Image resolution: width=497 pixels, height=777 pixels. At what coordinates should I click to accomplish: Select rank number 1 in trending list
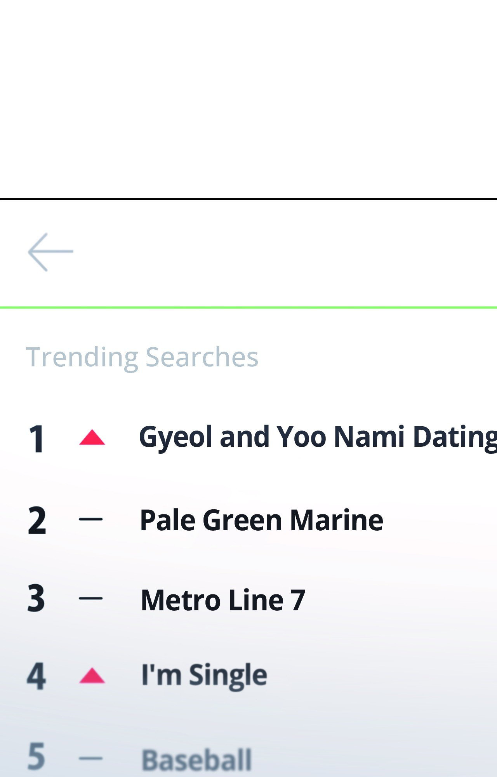click(x=36, y=439)
